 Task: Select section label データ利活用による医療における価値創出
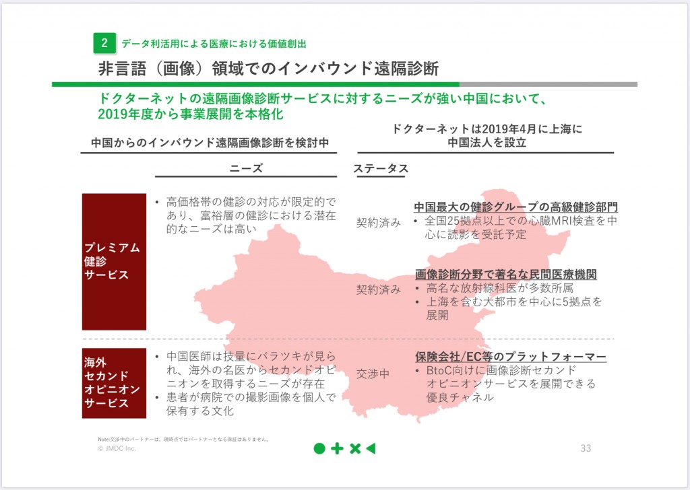[x=214, y=44]
